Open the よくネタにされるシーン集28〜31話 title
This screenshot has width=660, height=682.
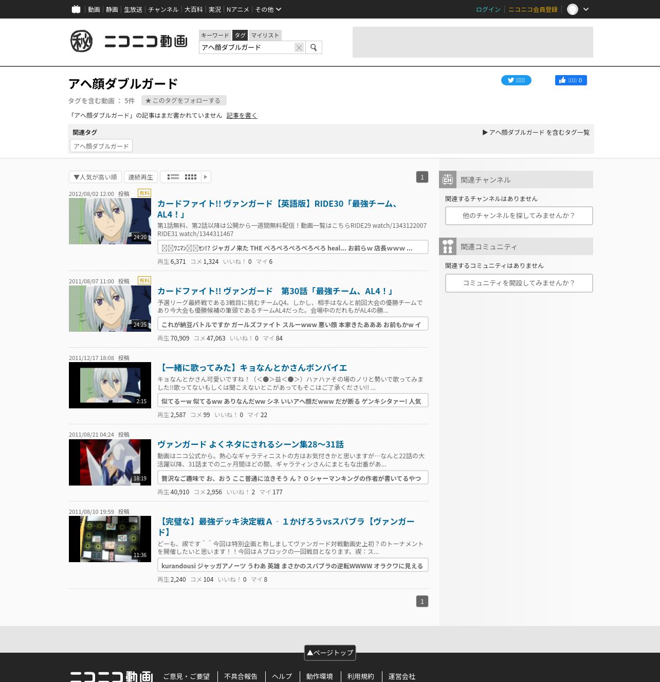pyautogui.click(x=250, y=444)
